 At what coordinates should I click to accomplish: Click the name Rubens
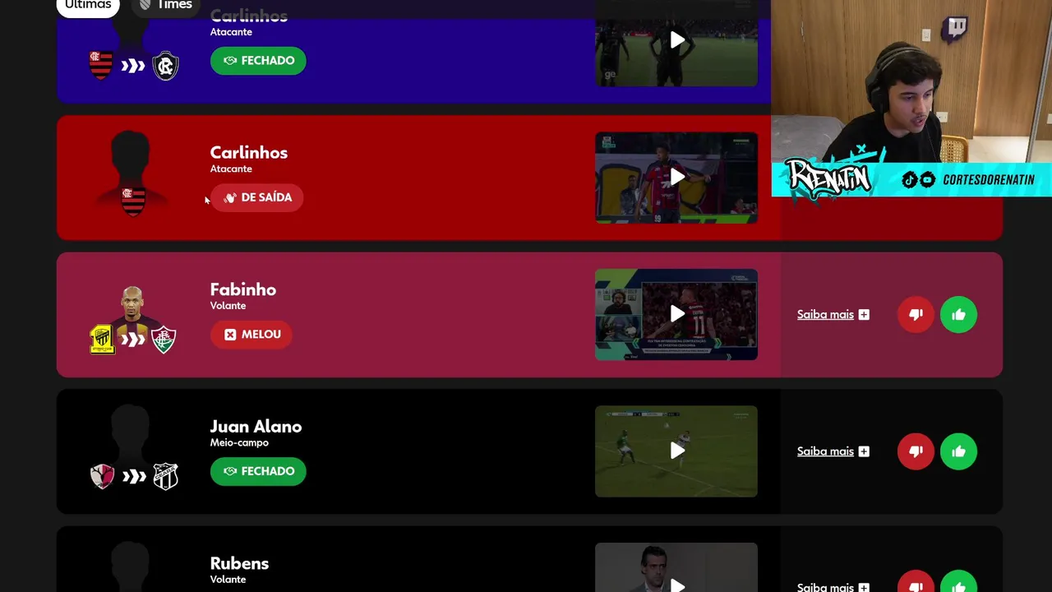click(x=239, y=563)
